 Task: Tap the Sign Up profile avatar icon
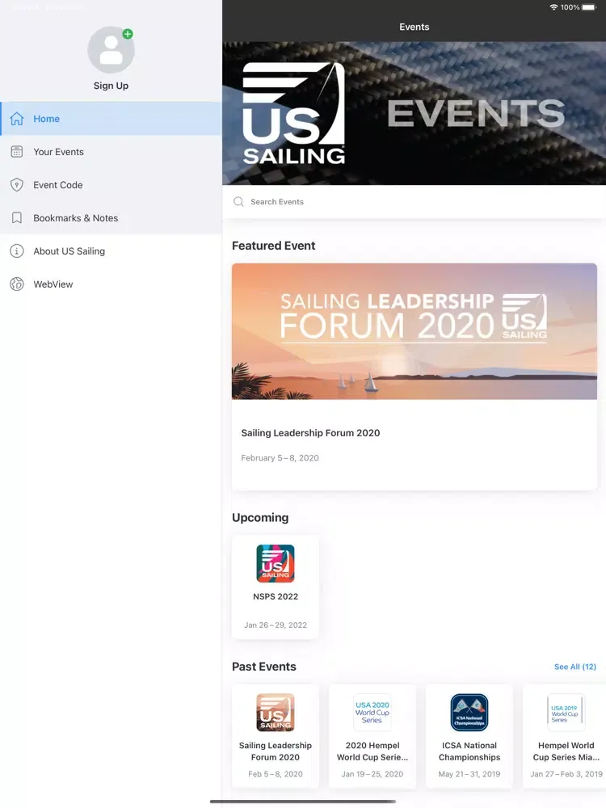tap(111, 50)
